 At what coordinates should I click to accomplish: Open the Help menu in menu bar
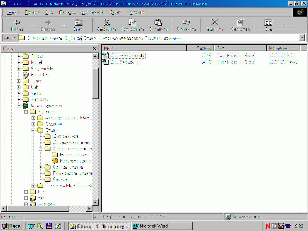[138, 12]
